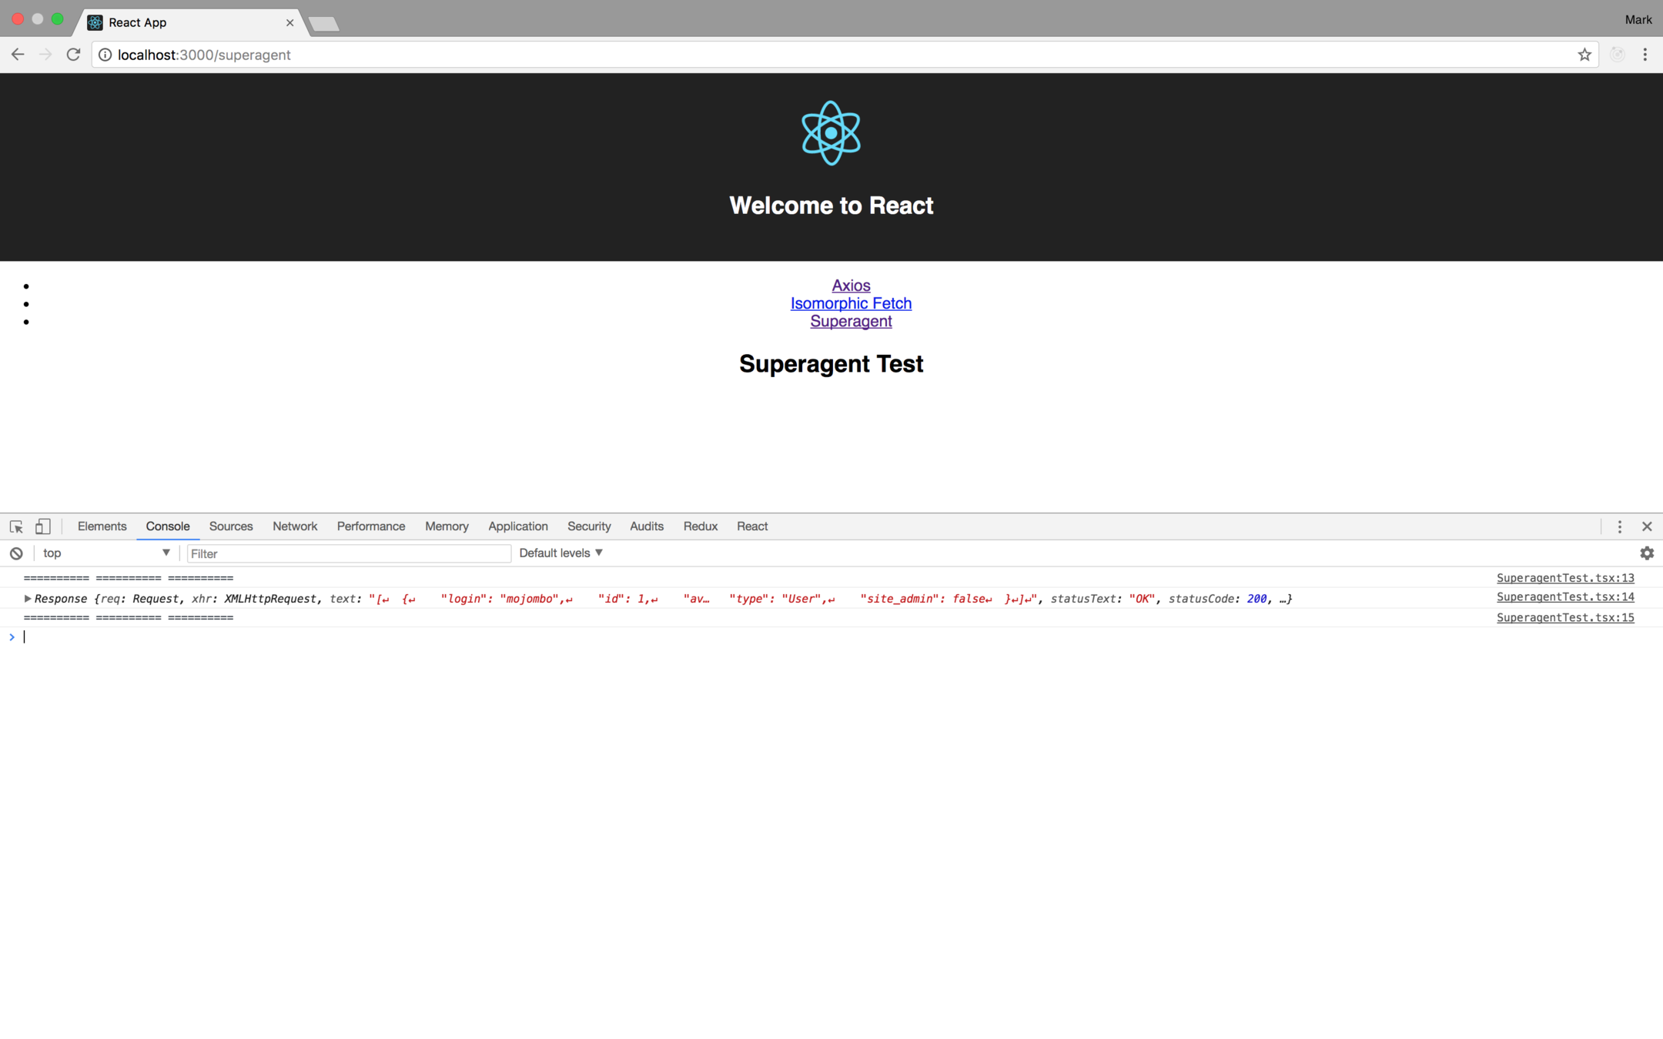The height and width of the screenshot is (1039, 1663).
Task: Switch to the Network tab
Action: click(x=294, y=526)
